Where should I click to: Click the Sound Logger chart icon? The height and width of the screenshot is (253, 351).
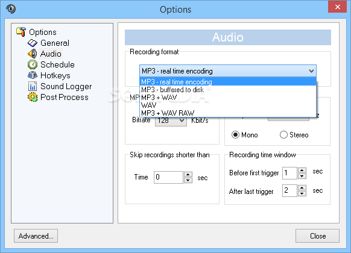33,86
